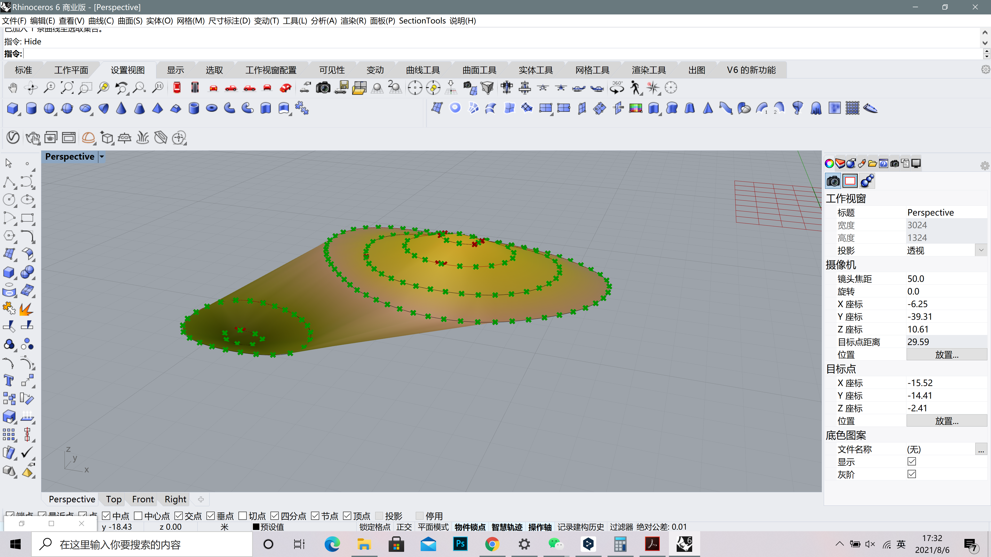This screenshot has height=557, width=991.
Task: Toggle 正交 ortho mode in status bar
Action: 404,527
